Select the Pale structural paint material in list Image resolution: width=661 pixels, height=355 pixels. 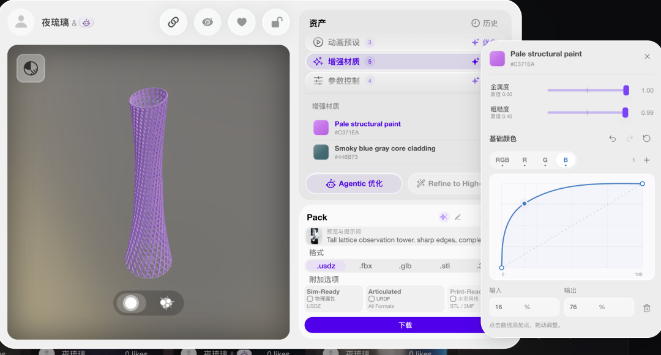[396, 128]
